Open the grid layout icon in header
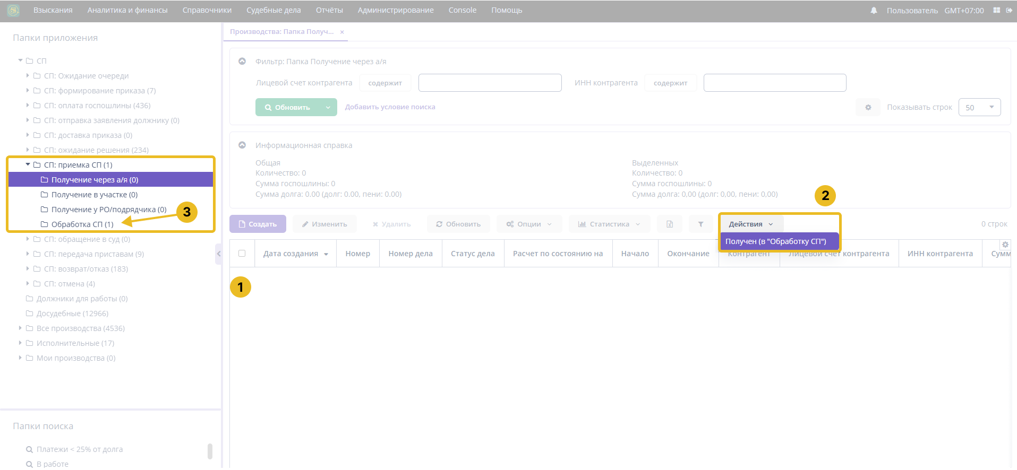The width and height of the screenshot is (1017, 470). pyautogui.click(x=996, y=10)
